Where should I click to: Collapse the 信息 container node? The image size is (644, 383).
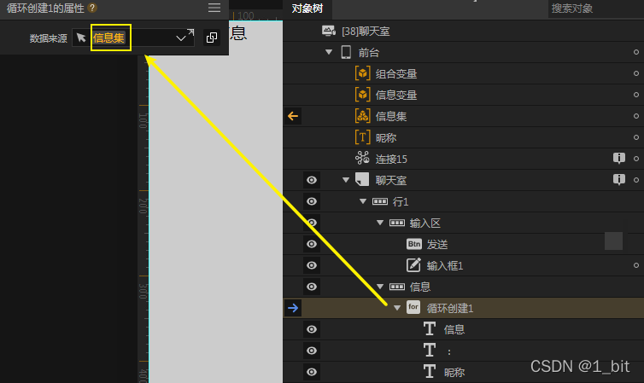[380, 287]
